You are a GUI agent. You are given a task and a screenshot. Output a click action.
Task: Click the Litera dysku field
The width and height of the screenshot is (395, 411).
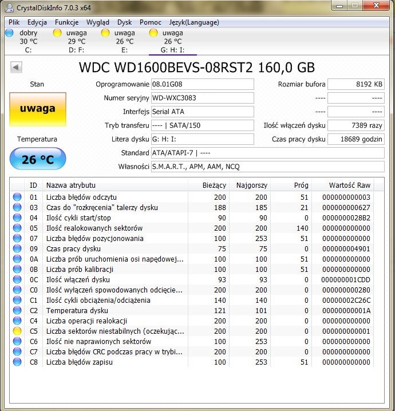pos(202,139)
